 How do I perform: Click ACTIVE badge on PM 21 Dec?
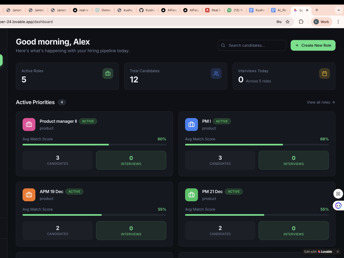[x=234, y=192]
